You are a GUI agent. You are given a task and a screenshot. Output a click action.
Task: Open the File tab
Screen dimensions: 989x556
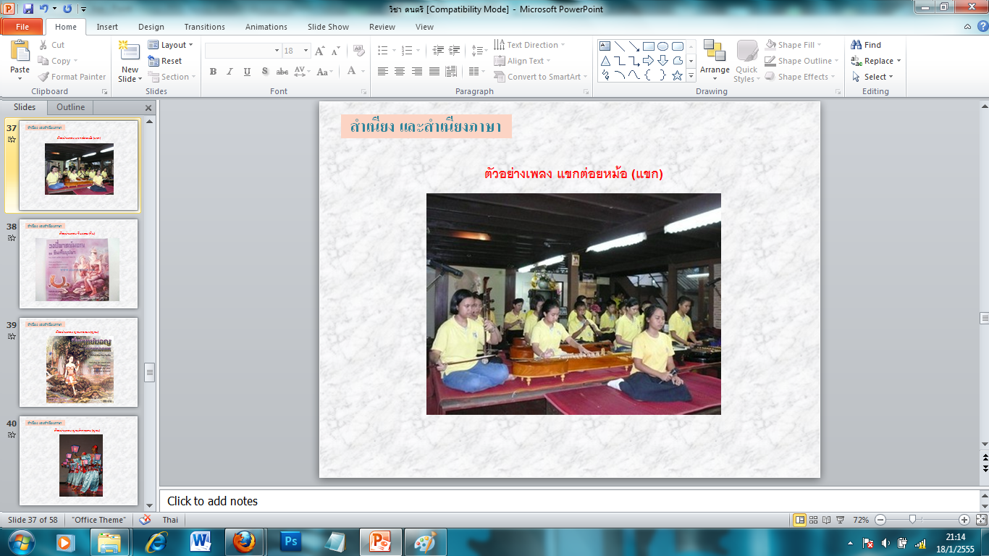[x=22, y=27]
